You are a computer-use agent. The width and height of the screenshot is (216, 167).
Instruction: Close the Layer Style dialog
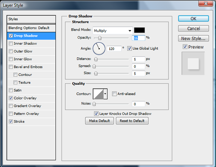point(206,4)
